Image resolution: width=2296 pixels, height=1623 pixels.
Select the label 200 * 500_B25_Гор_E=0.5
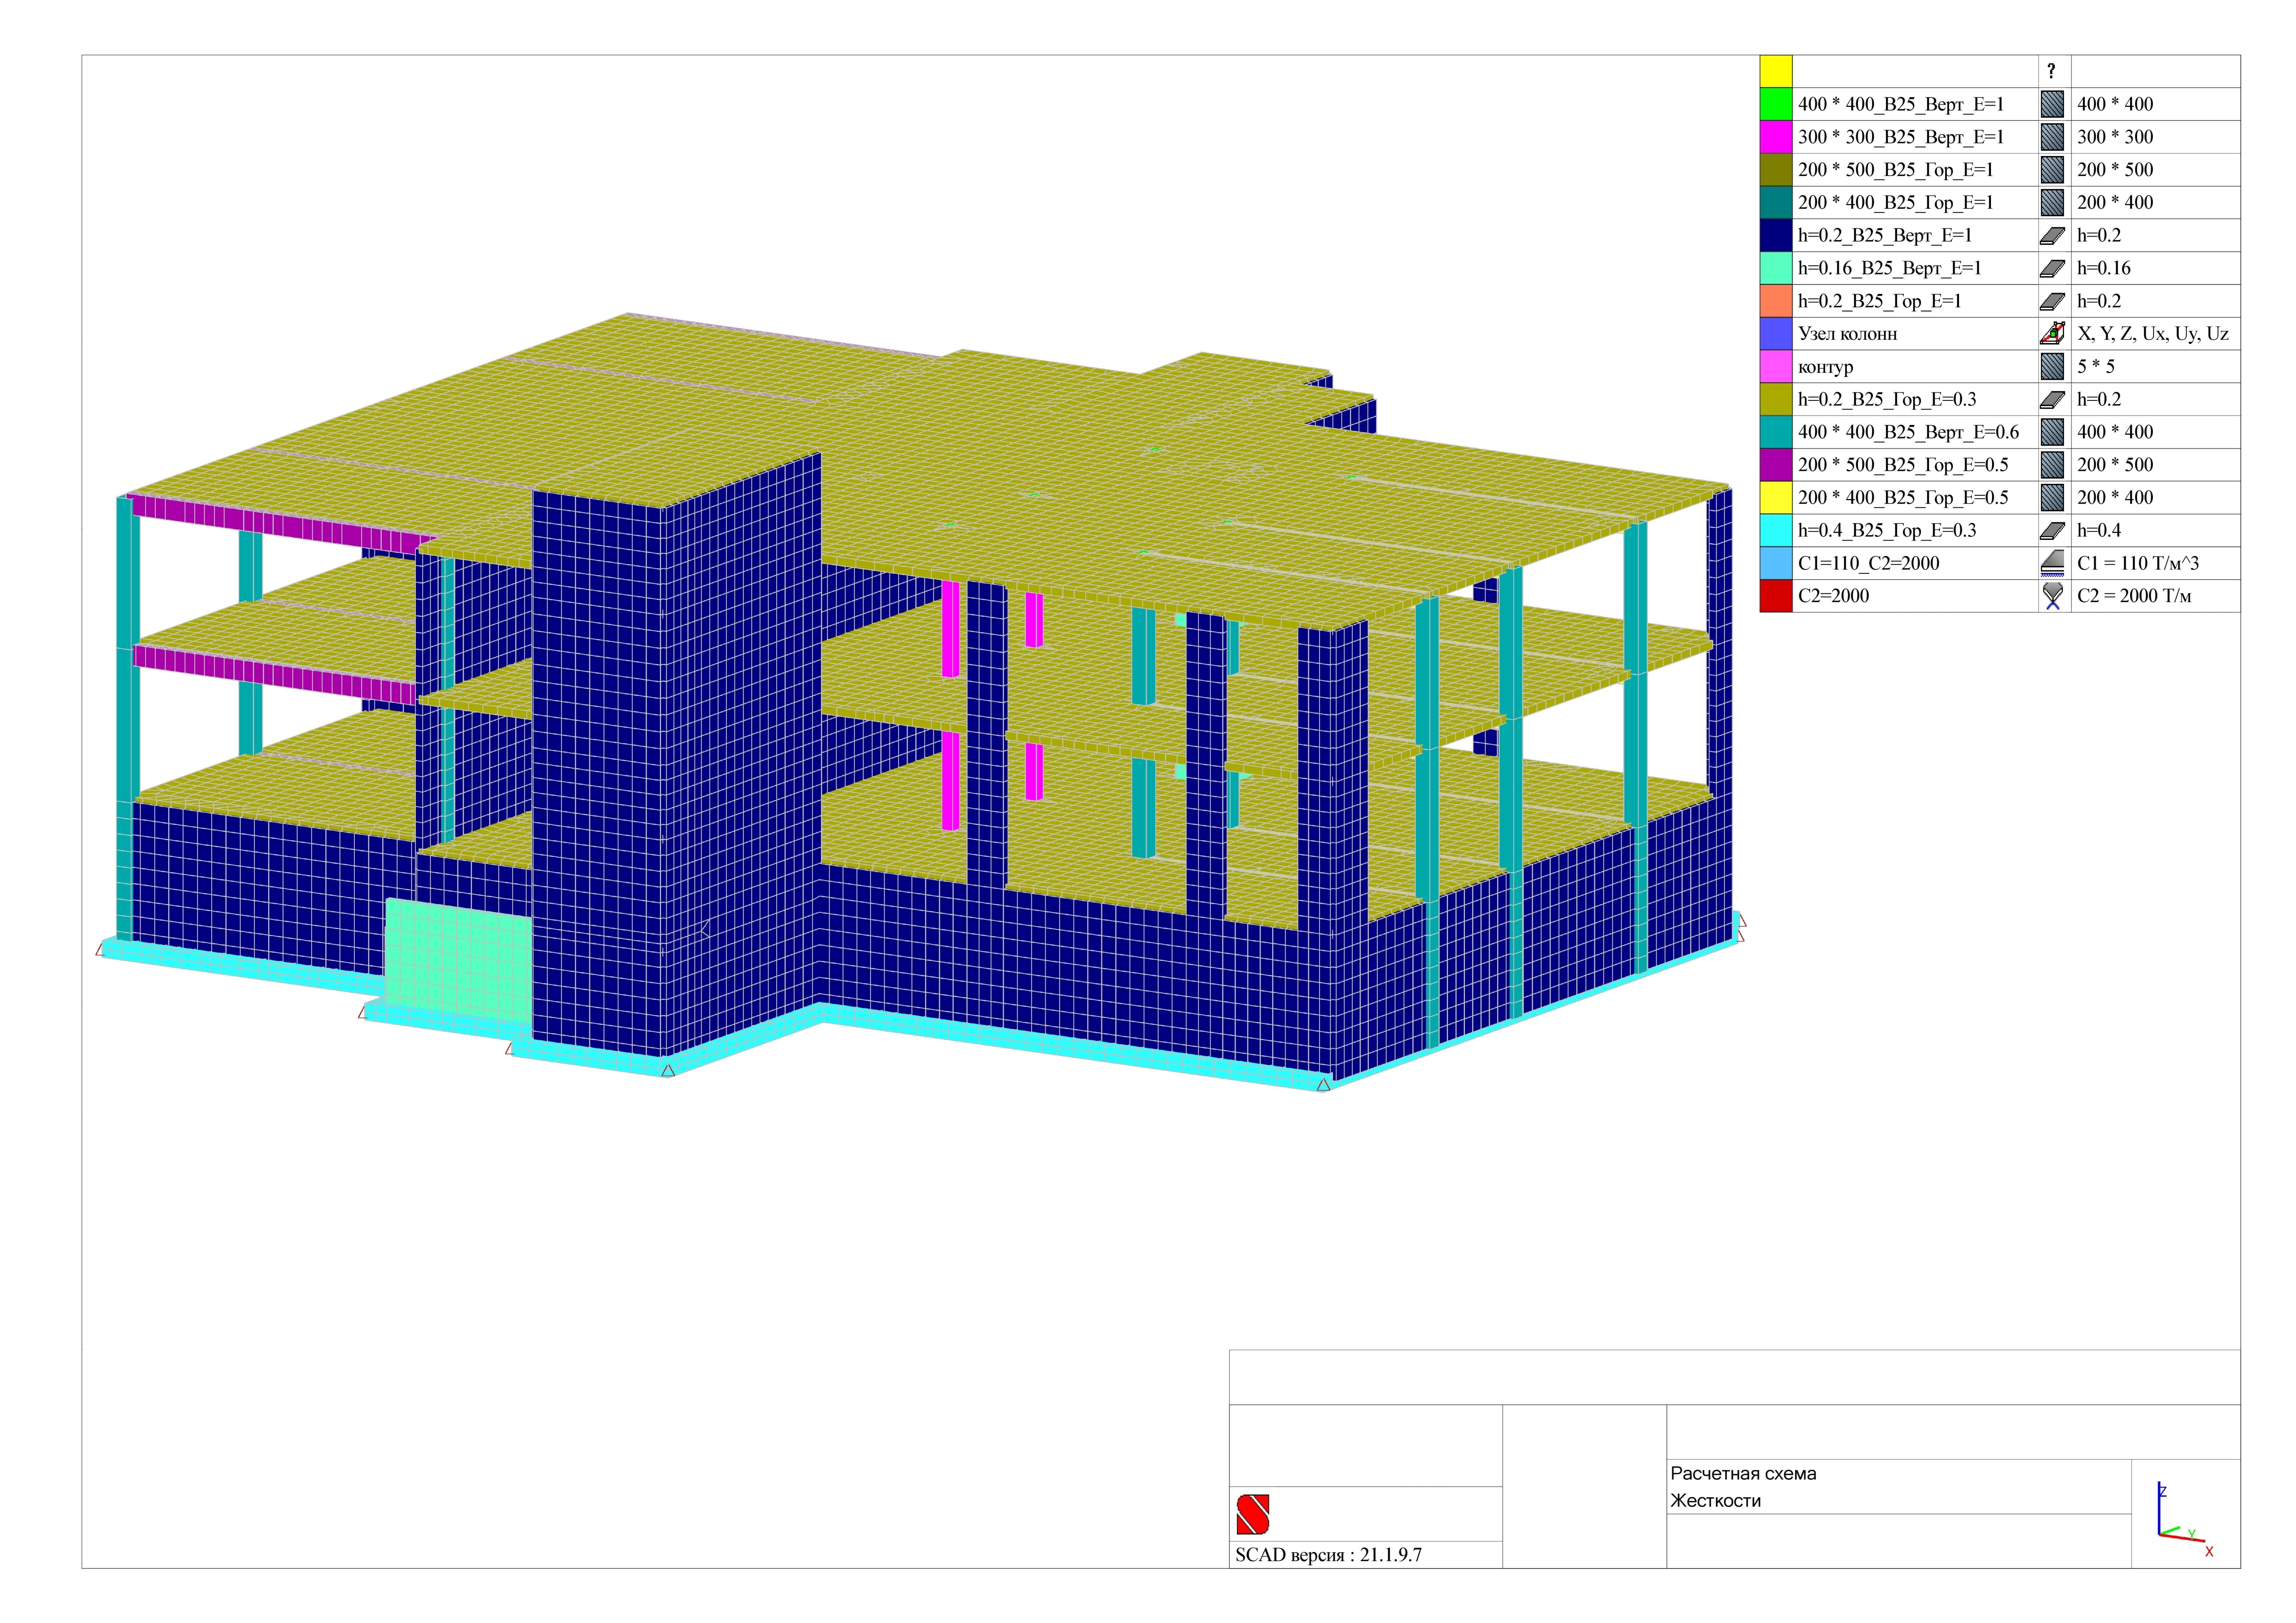1903,465
